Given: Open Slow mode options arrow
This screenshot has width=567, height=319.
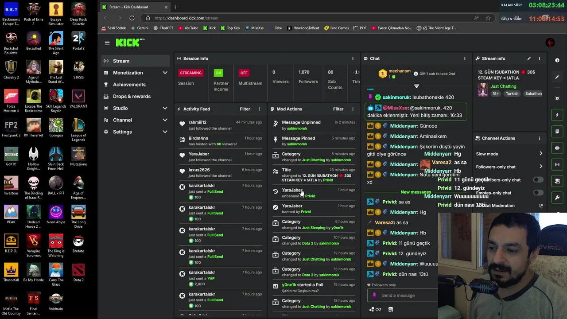Looking at the screenshot, I should tap(541, 154).
